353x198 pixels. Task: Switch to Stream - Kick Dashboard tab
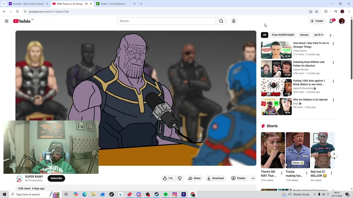point(116,4)
